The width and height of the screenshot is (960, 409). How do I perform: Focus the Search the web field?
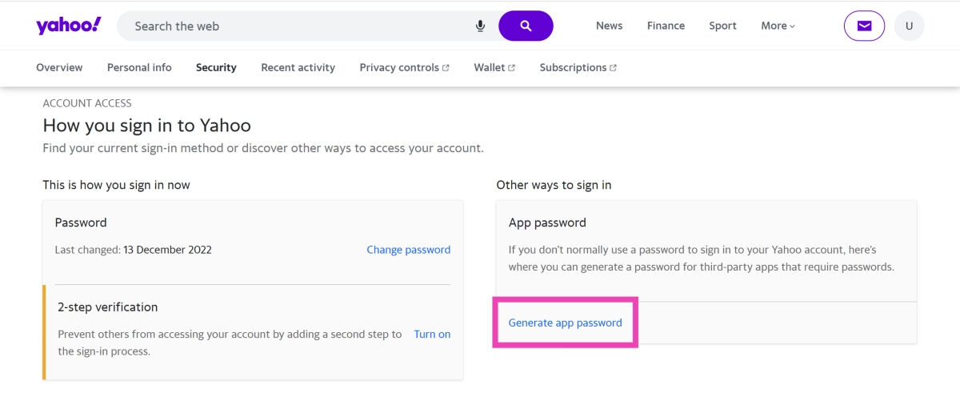pyautogui.click(x=296, y=26)
